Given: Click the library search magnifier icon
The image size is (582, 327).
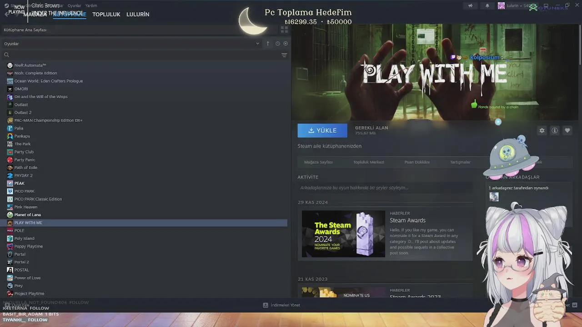Looking at the screenshot, I should pos(6,55).
